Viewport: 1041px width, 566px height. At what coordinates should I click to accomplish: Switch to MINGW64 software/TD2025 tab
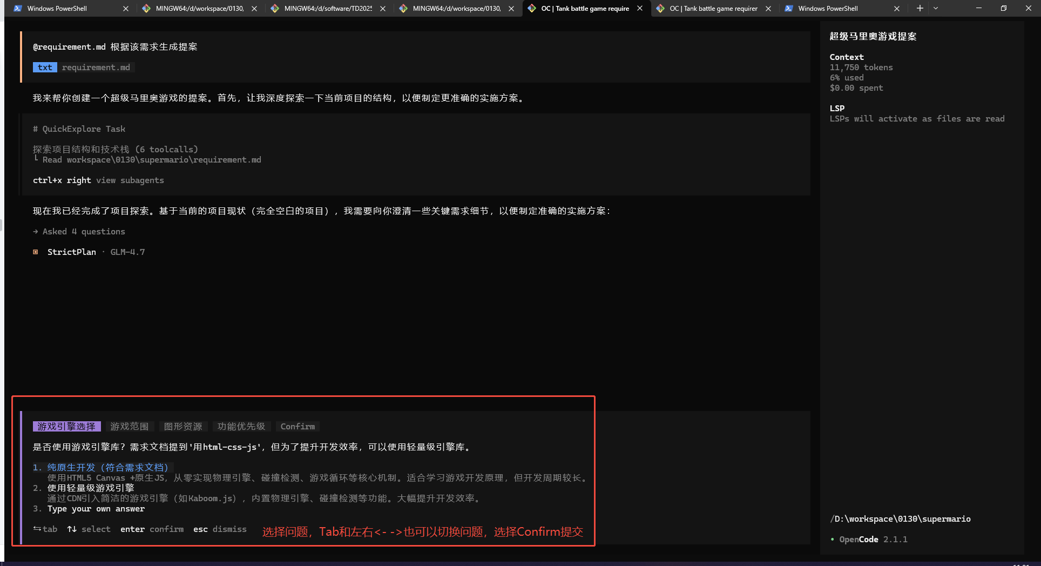coord(327,9)
